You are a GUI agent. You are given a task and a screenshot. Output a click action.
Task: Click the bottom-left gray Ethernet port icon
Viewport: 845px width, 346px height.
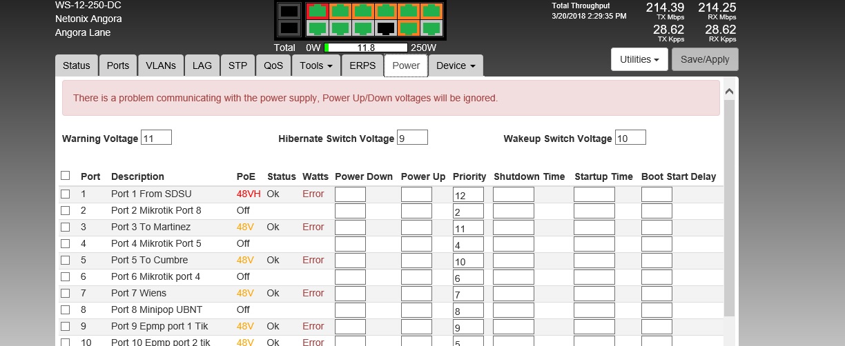pyautogui.click(x=318, y=28)
